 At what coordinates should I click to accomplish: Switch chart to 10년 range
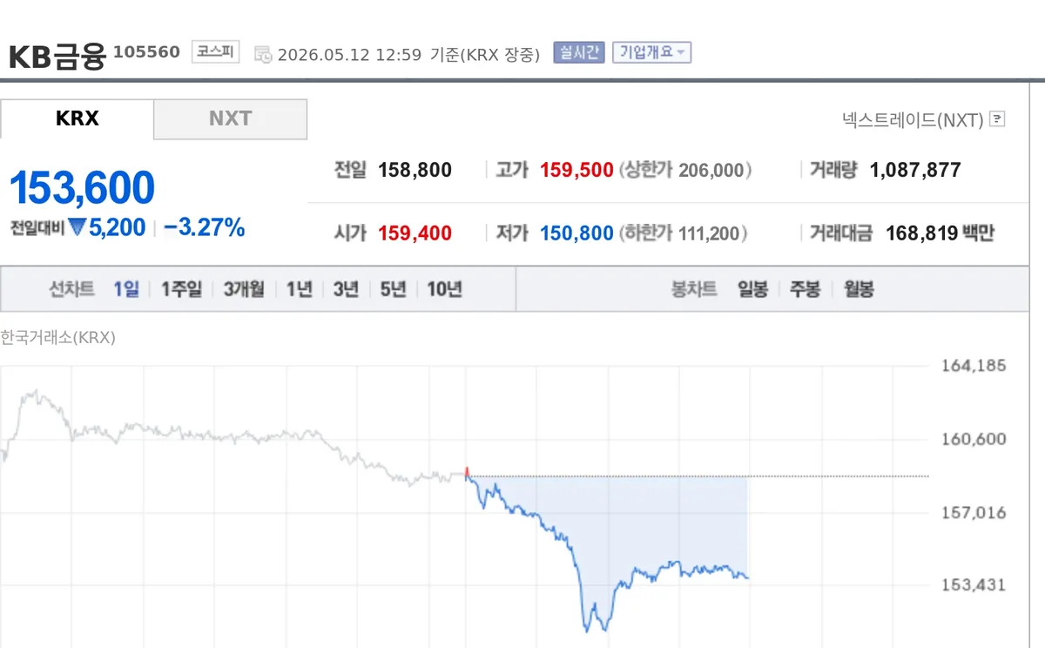tap(445, 290)
